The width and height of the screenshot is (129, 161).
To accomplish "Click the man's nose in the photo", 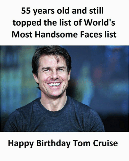I will pyautogui.click(x=54, y=75).
